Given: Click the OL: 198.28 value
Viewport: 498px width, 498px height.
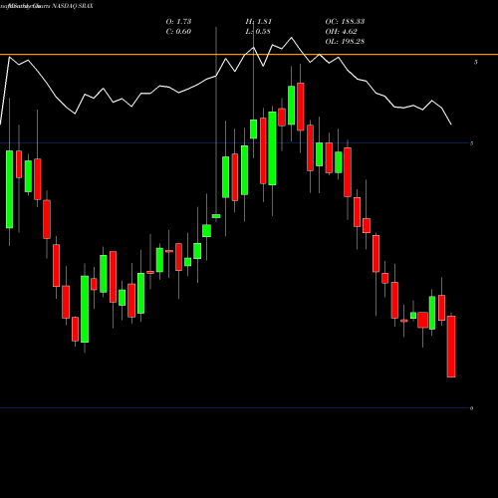Looking at the screenshot, I should [345, 42].
